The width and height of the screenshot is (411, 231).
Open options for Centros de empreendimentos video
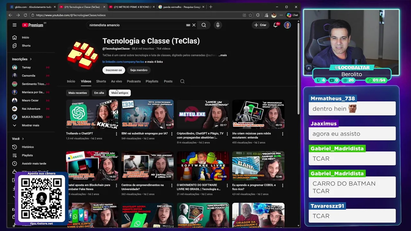172,185
